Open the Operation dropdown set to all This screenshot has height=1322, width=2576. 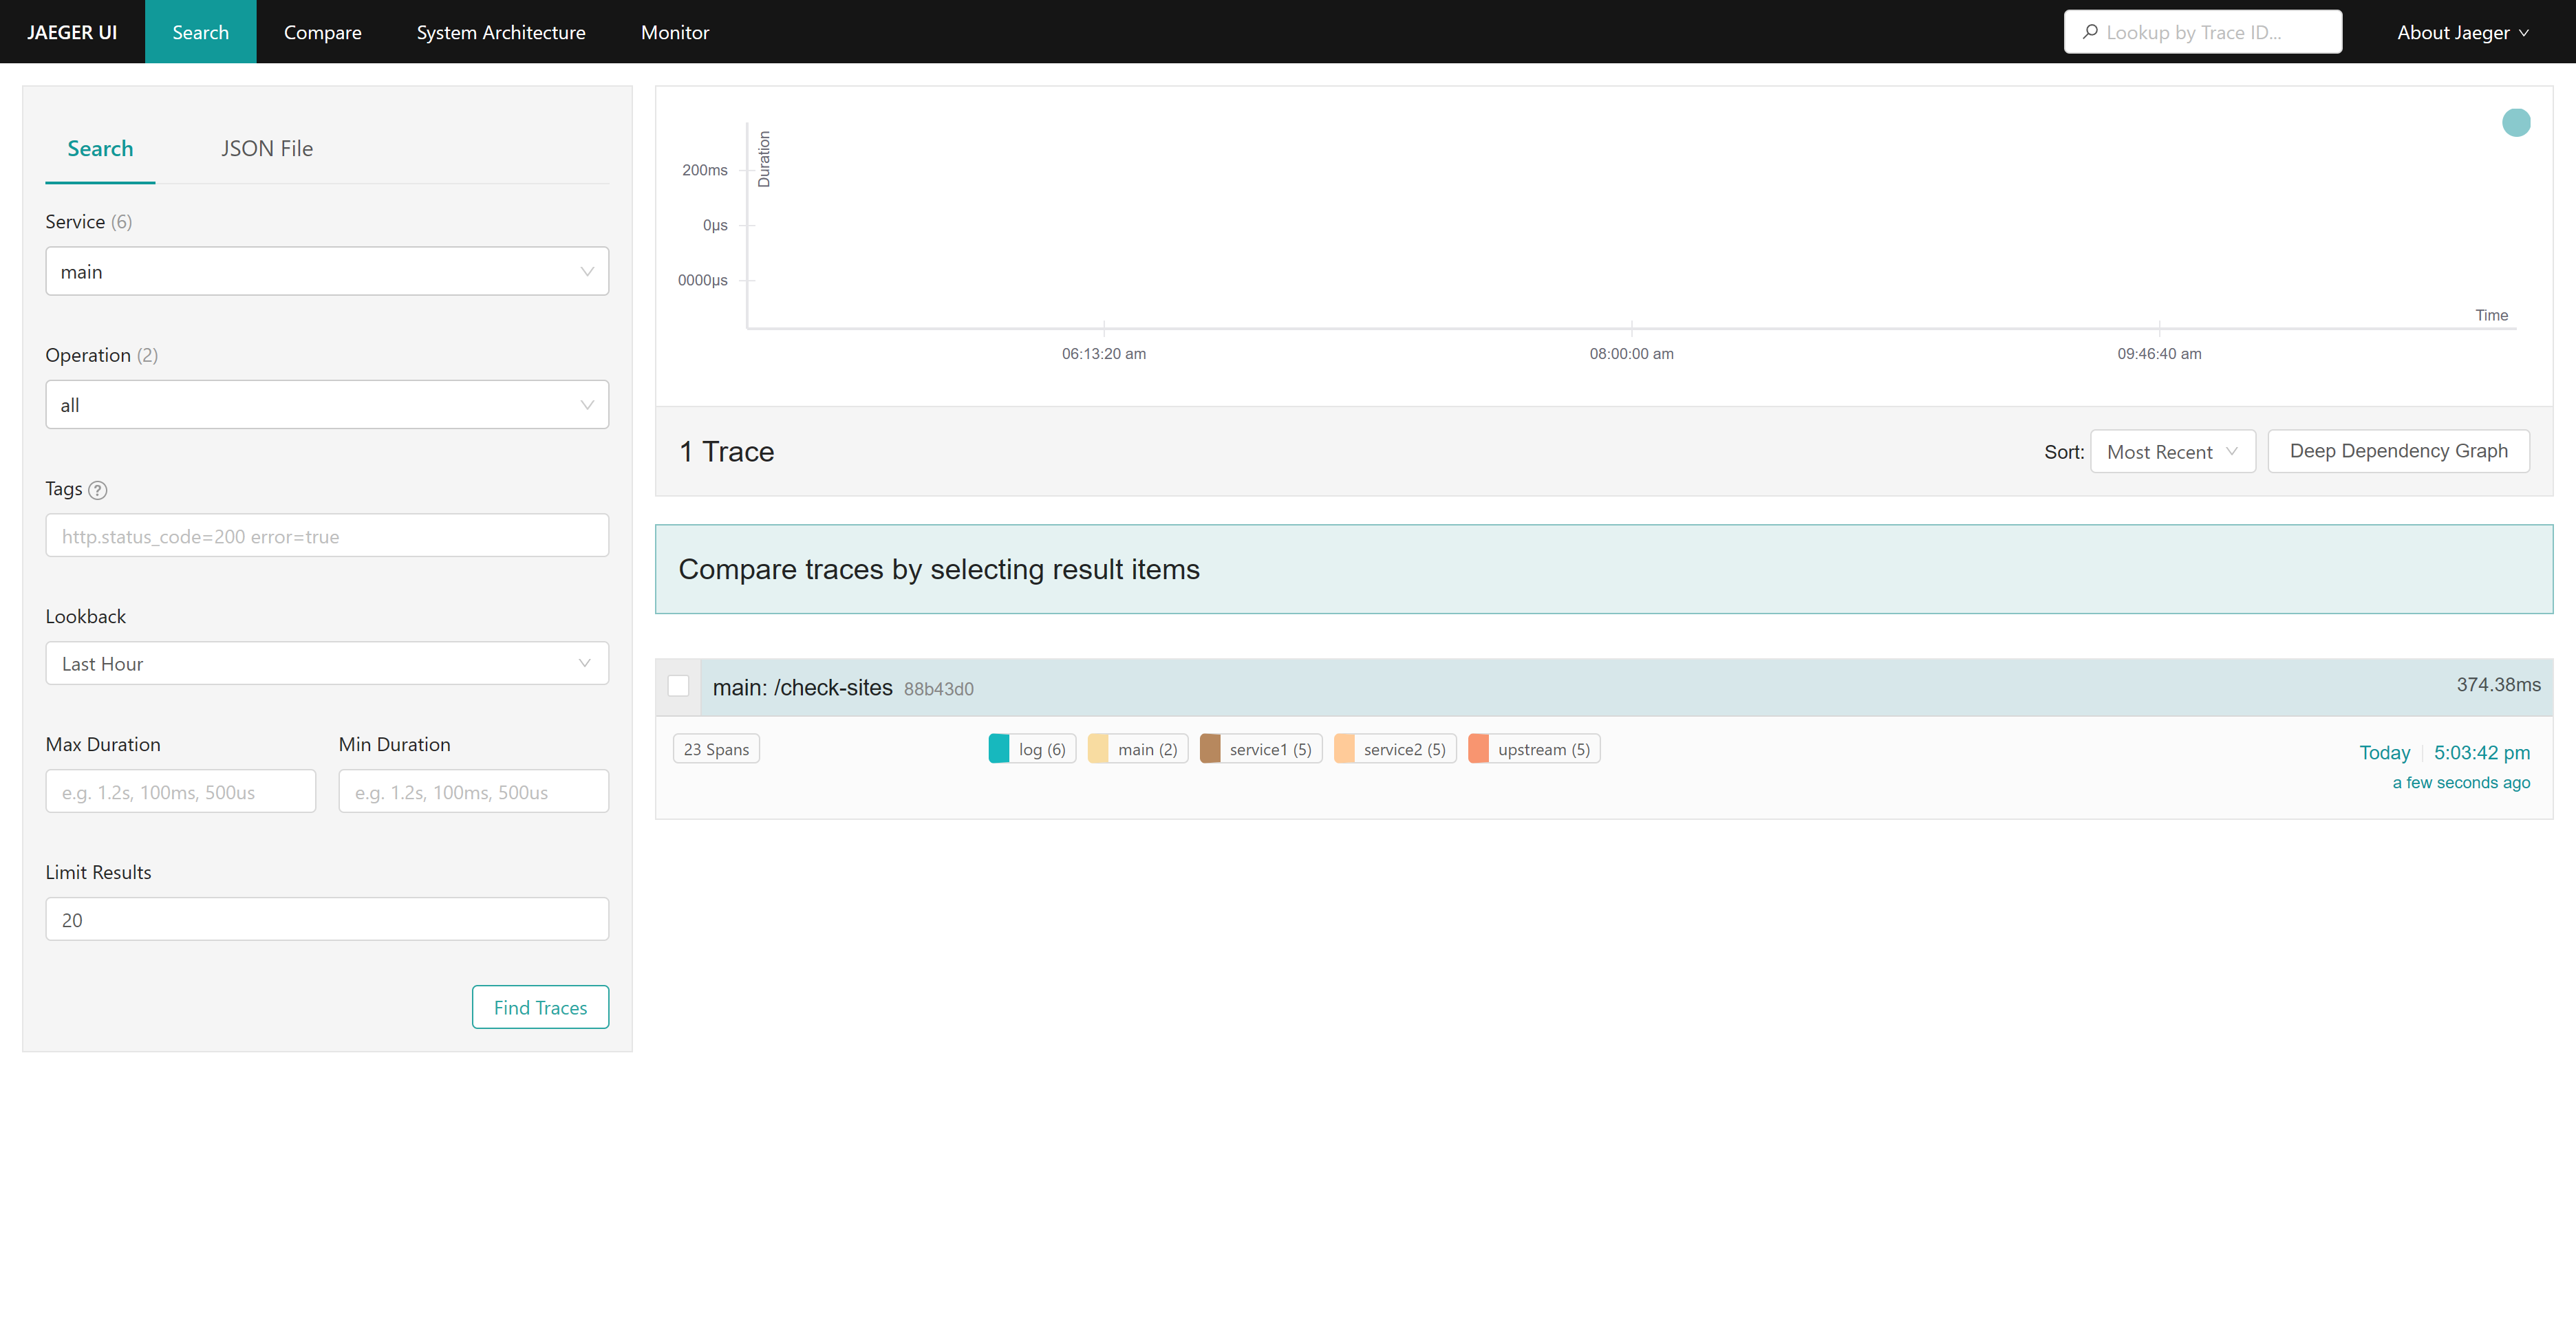(327, 405)
